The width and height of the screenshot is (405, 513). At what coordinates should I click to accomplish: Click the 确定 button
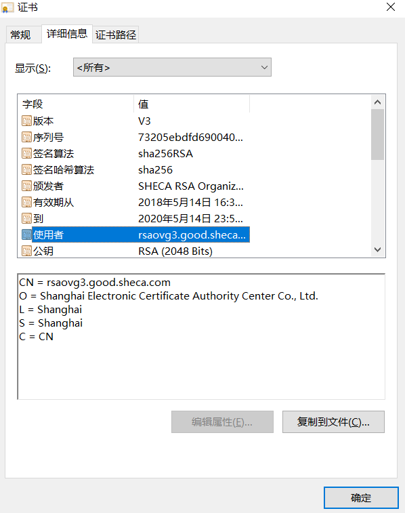click(361, 497)
